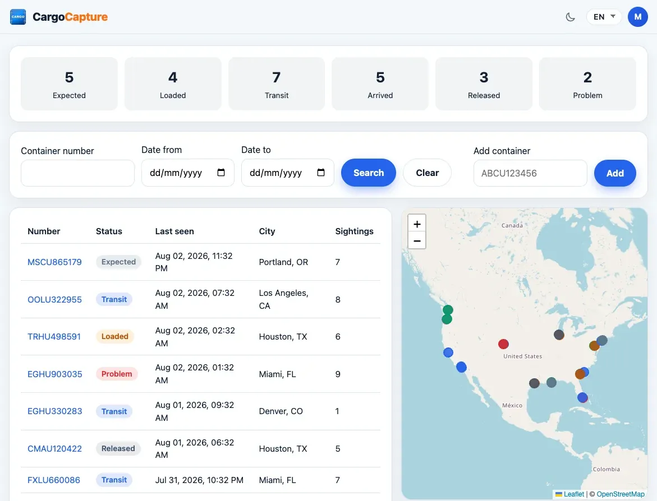The image size is (657, 501).
Task: Focus the Date to field
Action: 287,173
